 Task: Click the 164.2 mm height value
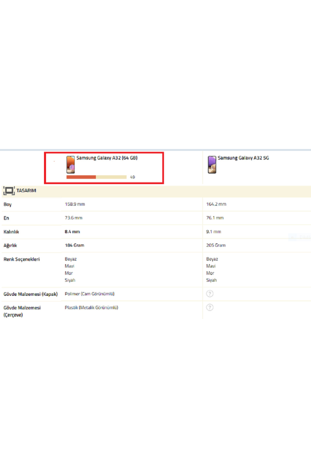click(216, 204)
